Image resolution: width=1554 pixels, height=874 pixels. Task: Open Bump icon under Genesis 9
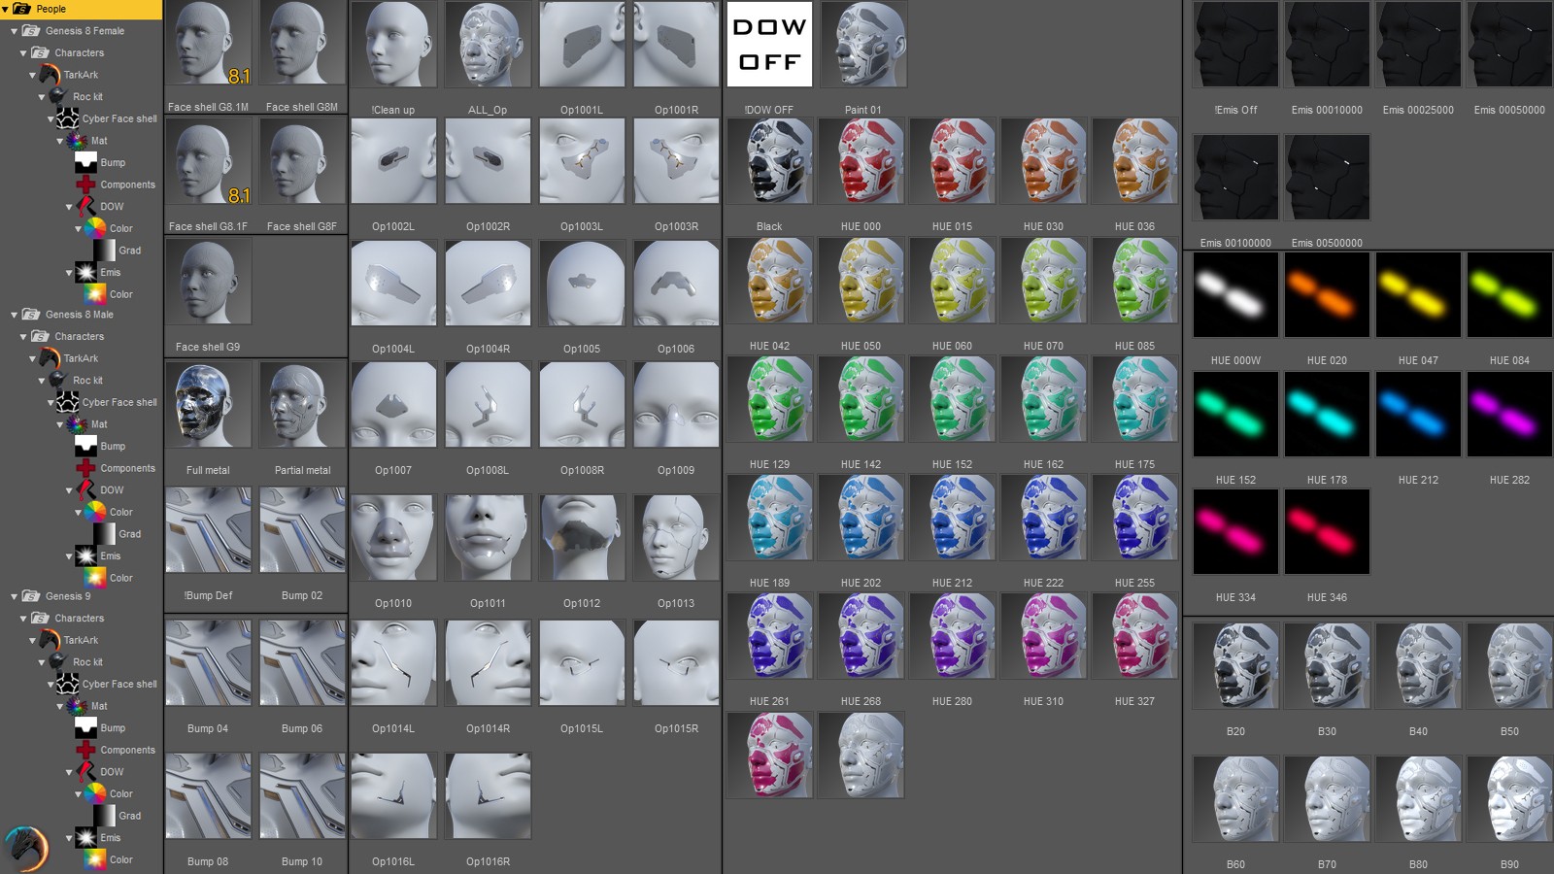click(x=85, y=728)
